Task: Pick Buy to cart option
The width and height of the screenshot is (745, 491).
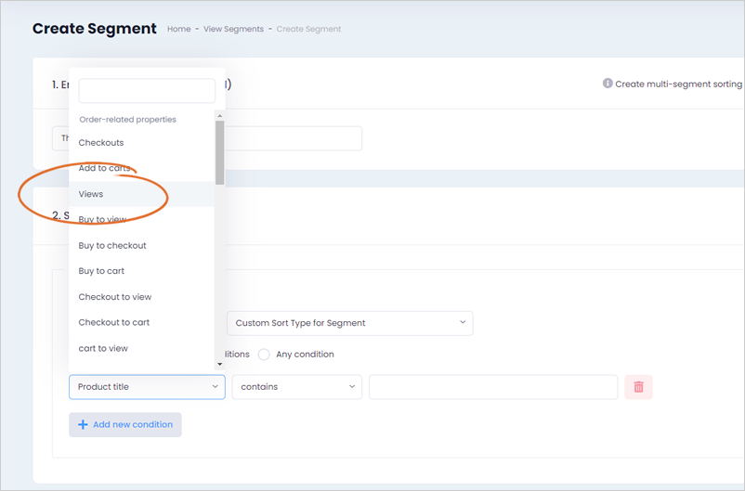Action: [141, 271]
